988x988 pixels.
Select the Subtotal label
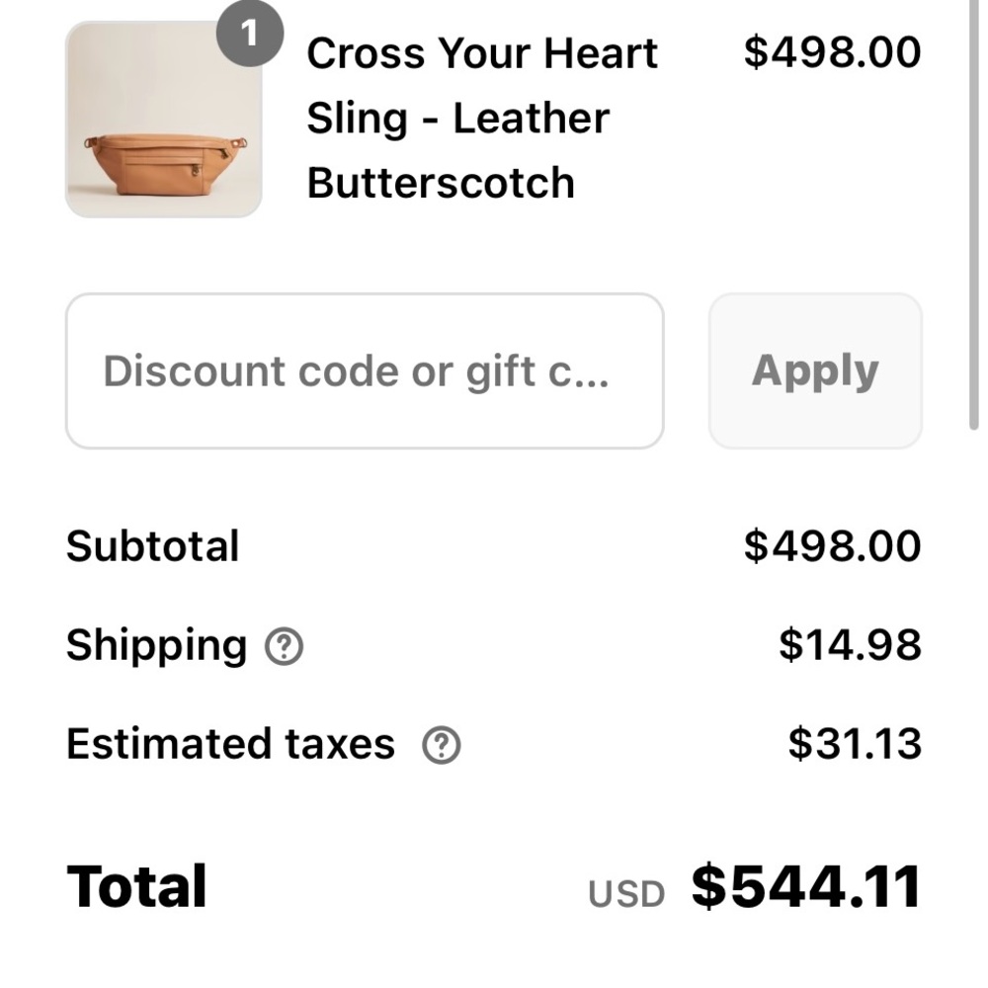(151, 545)
